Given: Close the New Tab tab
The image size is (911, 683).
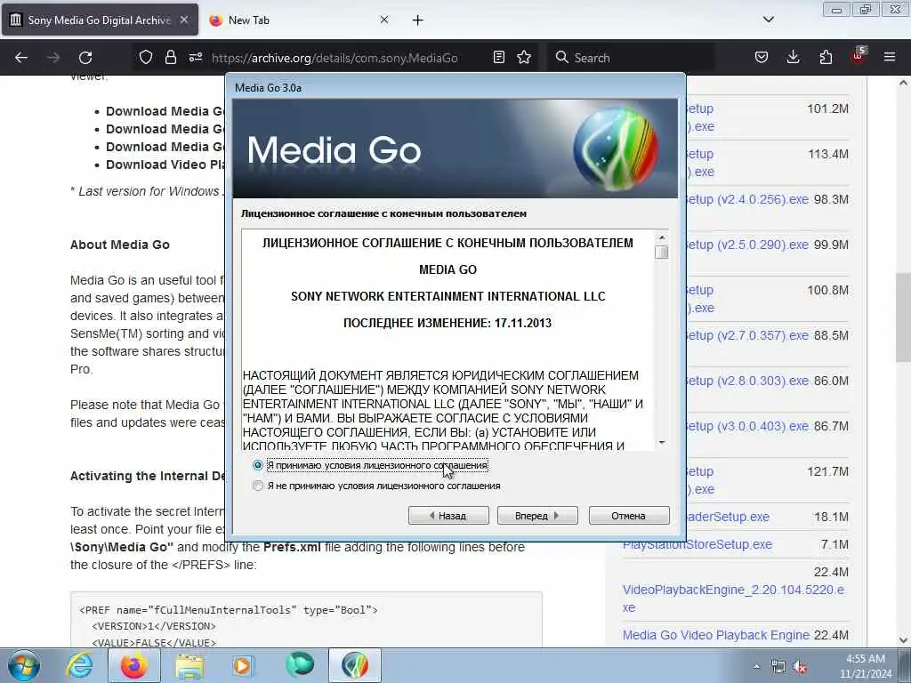Looking at the screenshot, I should [x=384, y=20].
